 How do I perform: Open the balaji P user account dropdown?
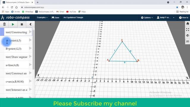(165, 18)
